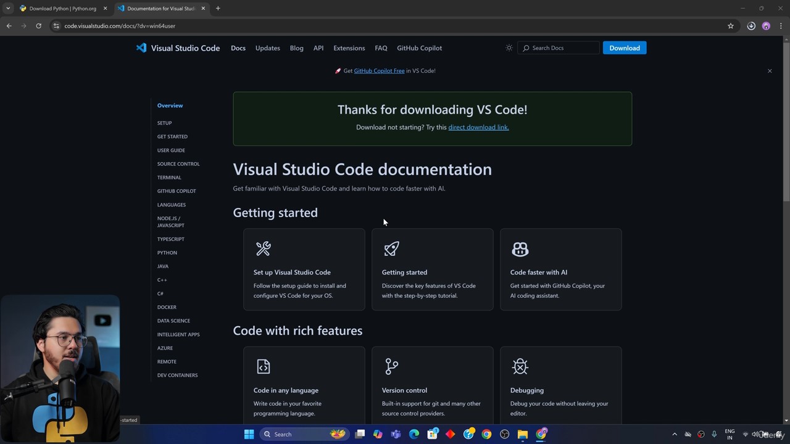Open a new browser tab
The width and height of the screenshot is (790, 444).
point(218,9)
